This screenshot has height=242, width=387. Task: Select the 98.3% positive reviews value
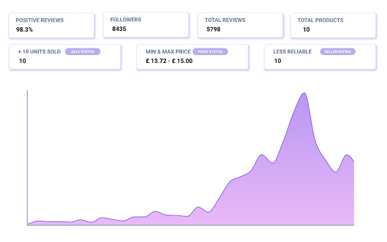(24, 30)
